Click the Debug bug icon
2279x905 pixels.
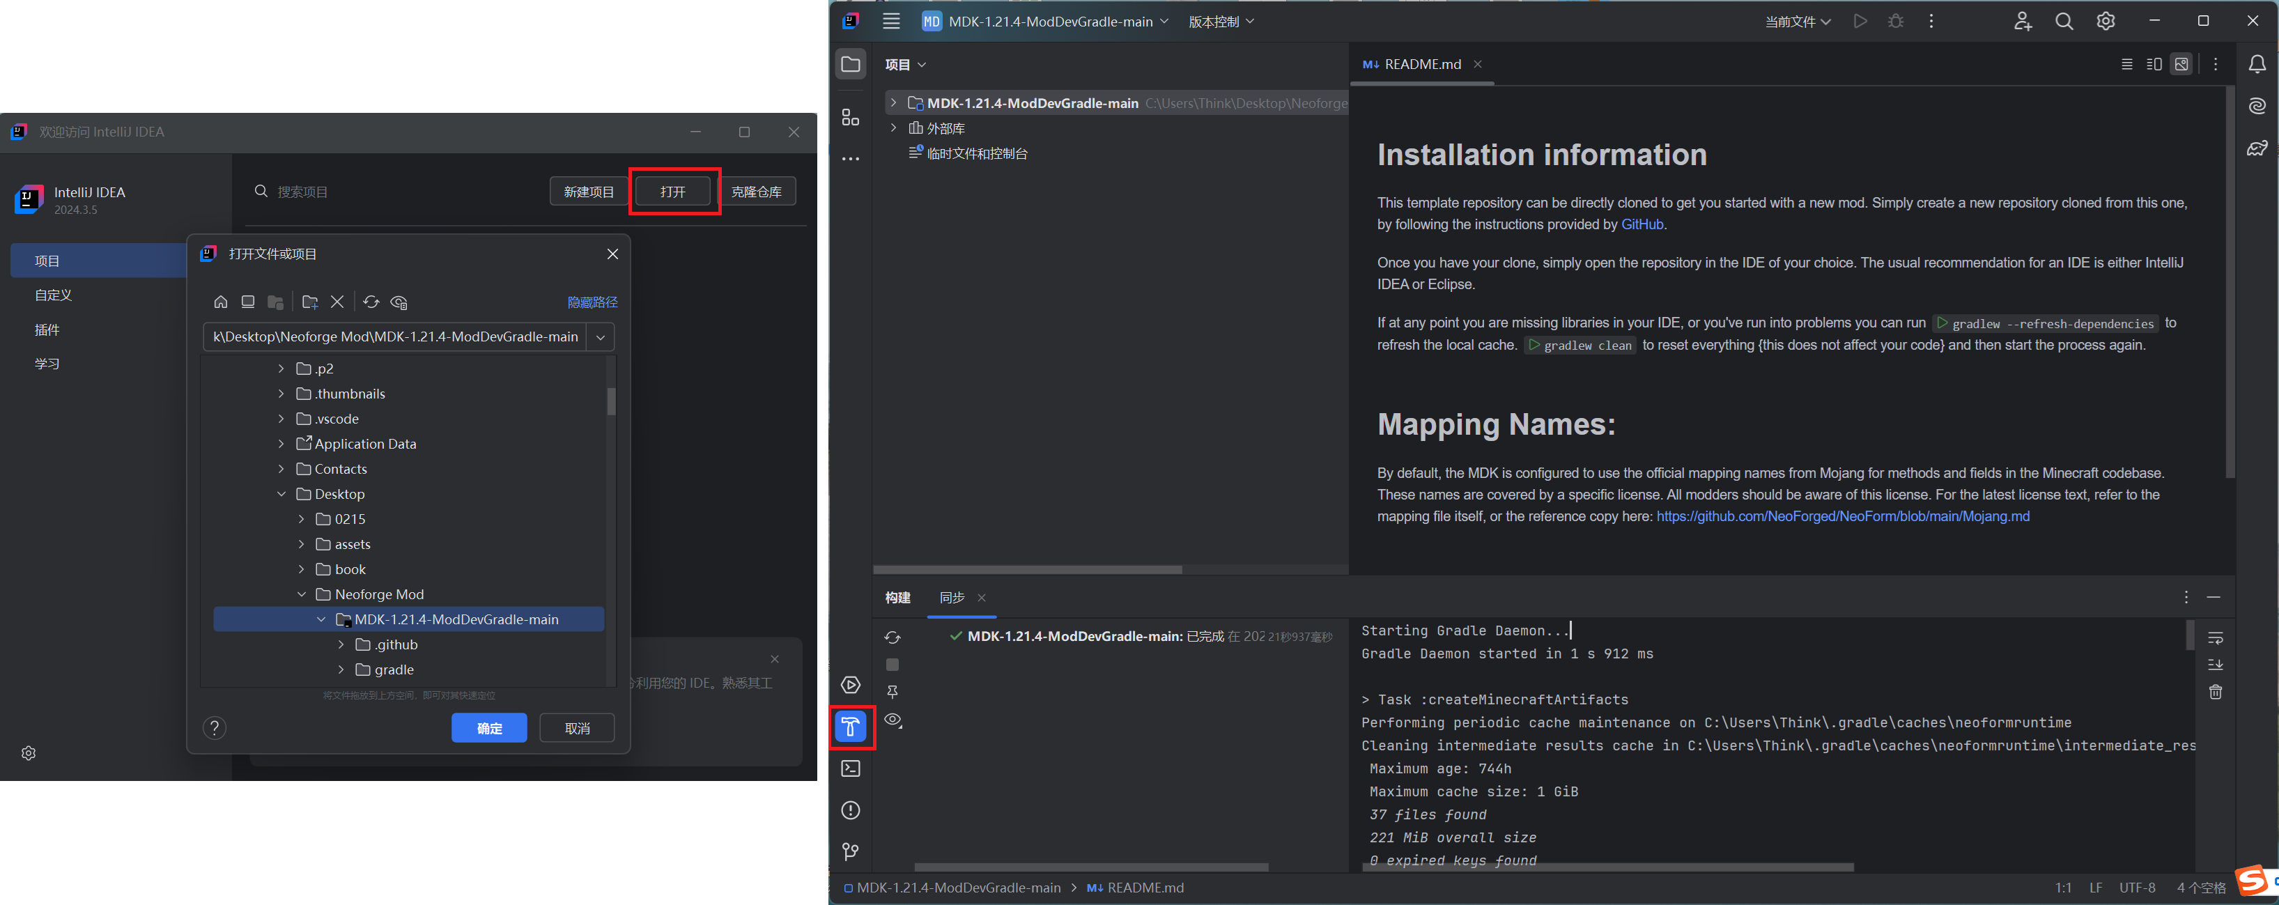(1895, 21)
